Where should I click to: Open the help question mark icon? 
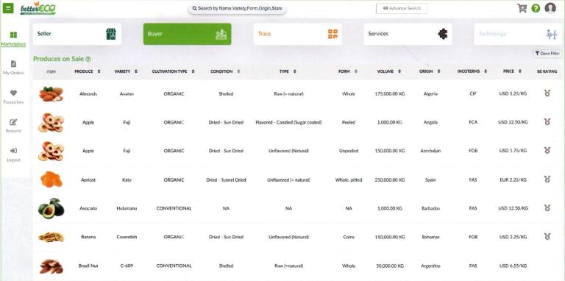click(x=536, y=8)
